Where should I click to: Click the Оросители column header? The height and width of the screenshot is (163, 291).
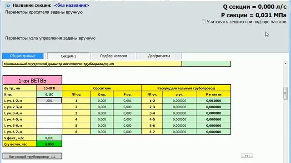102,88
